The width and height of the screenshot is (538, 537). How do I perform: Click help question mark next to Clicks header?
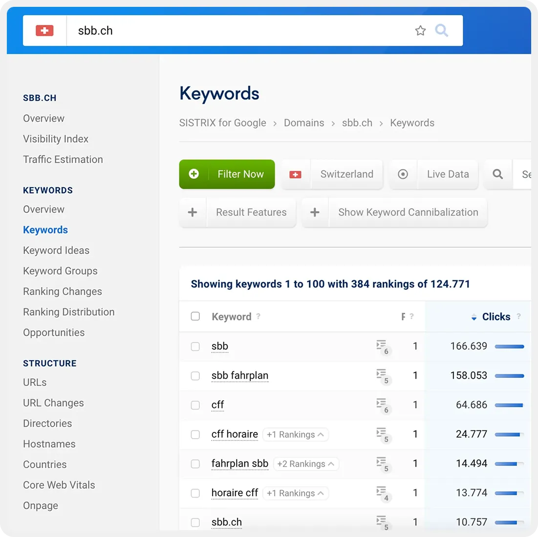(519, 316)
